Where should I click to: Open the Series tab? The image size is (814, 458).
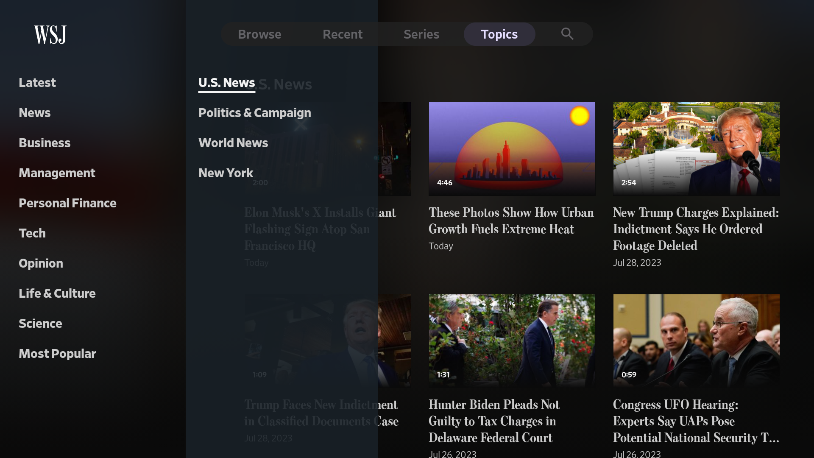pos(421,34)
